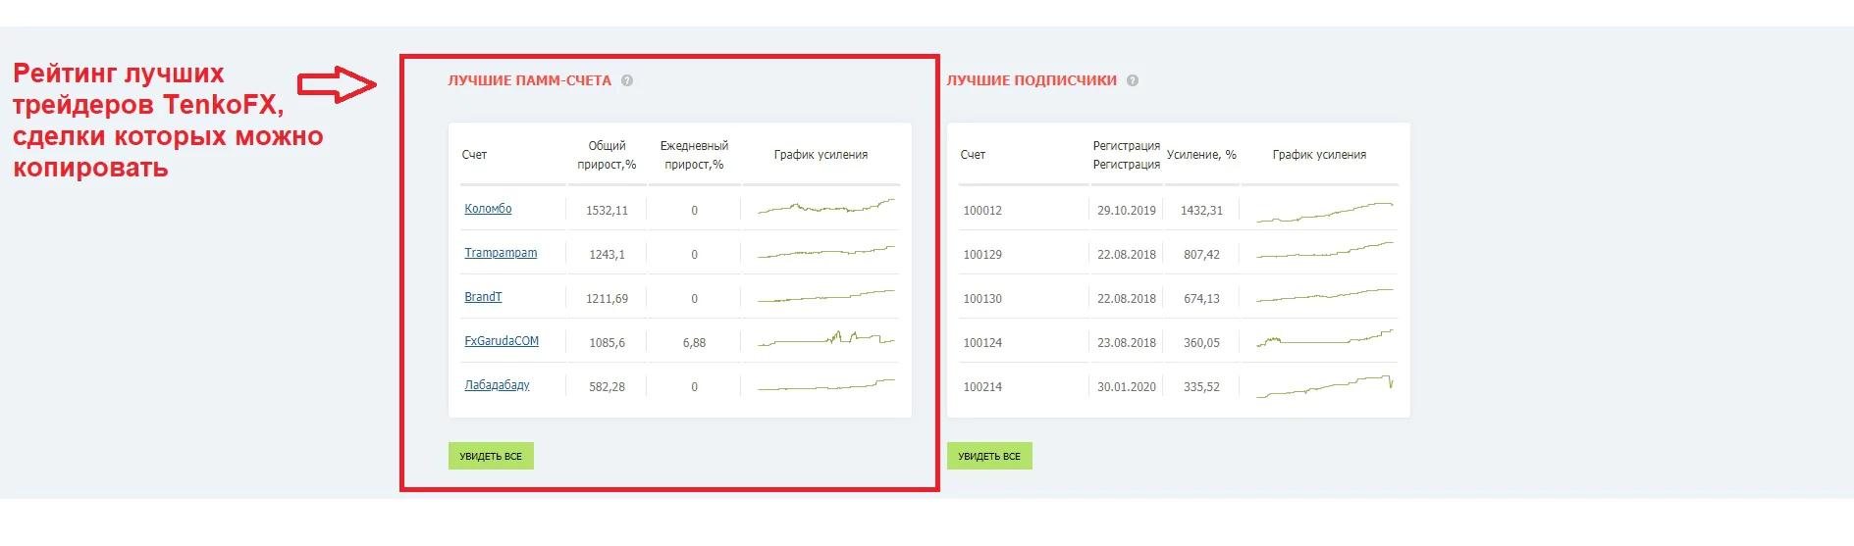Click help icon beside Лучшие ПАММ-счета
Viewport: 1854px width, 546px height.
point(627,80)
